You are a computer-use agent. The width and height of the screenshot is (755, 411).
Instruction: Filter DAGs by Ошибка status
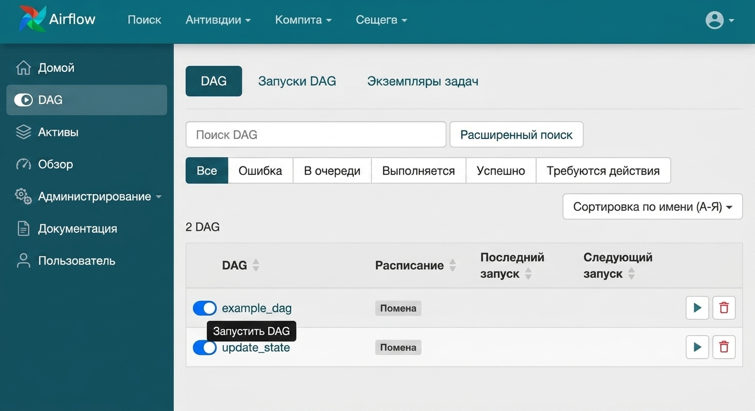point(260,171)
